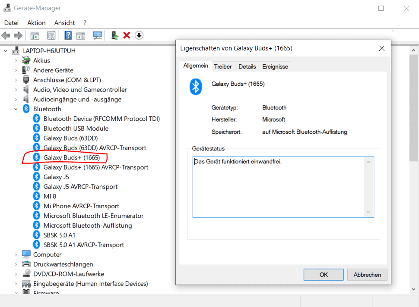Screen dimensions: 419x307
Task: Collapse the Bluetooth category
Action: coord(16,109)
